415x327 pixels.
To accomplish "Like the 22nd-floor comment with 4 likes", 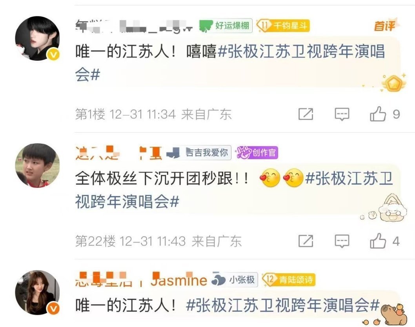I will [378, 241].
